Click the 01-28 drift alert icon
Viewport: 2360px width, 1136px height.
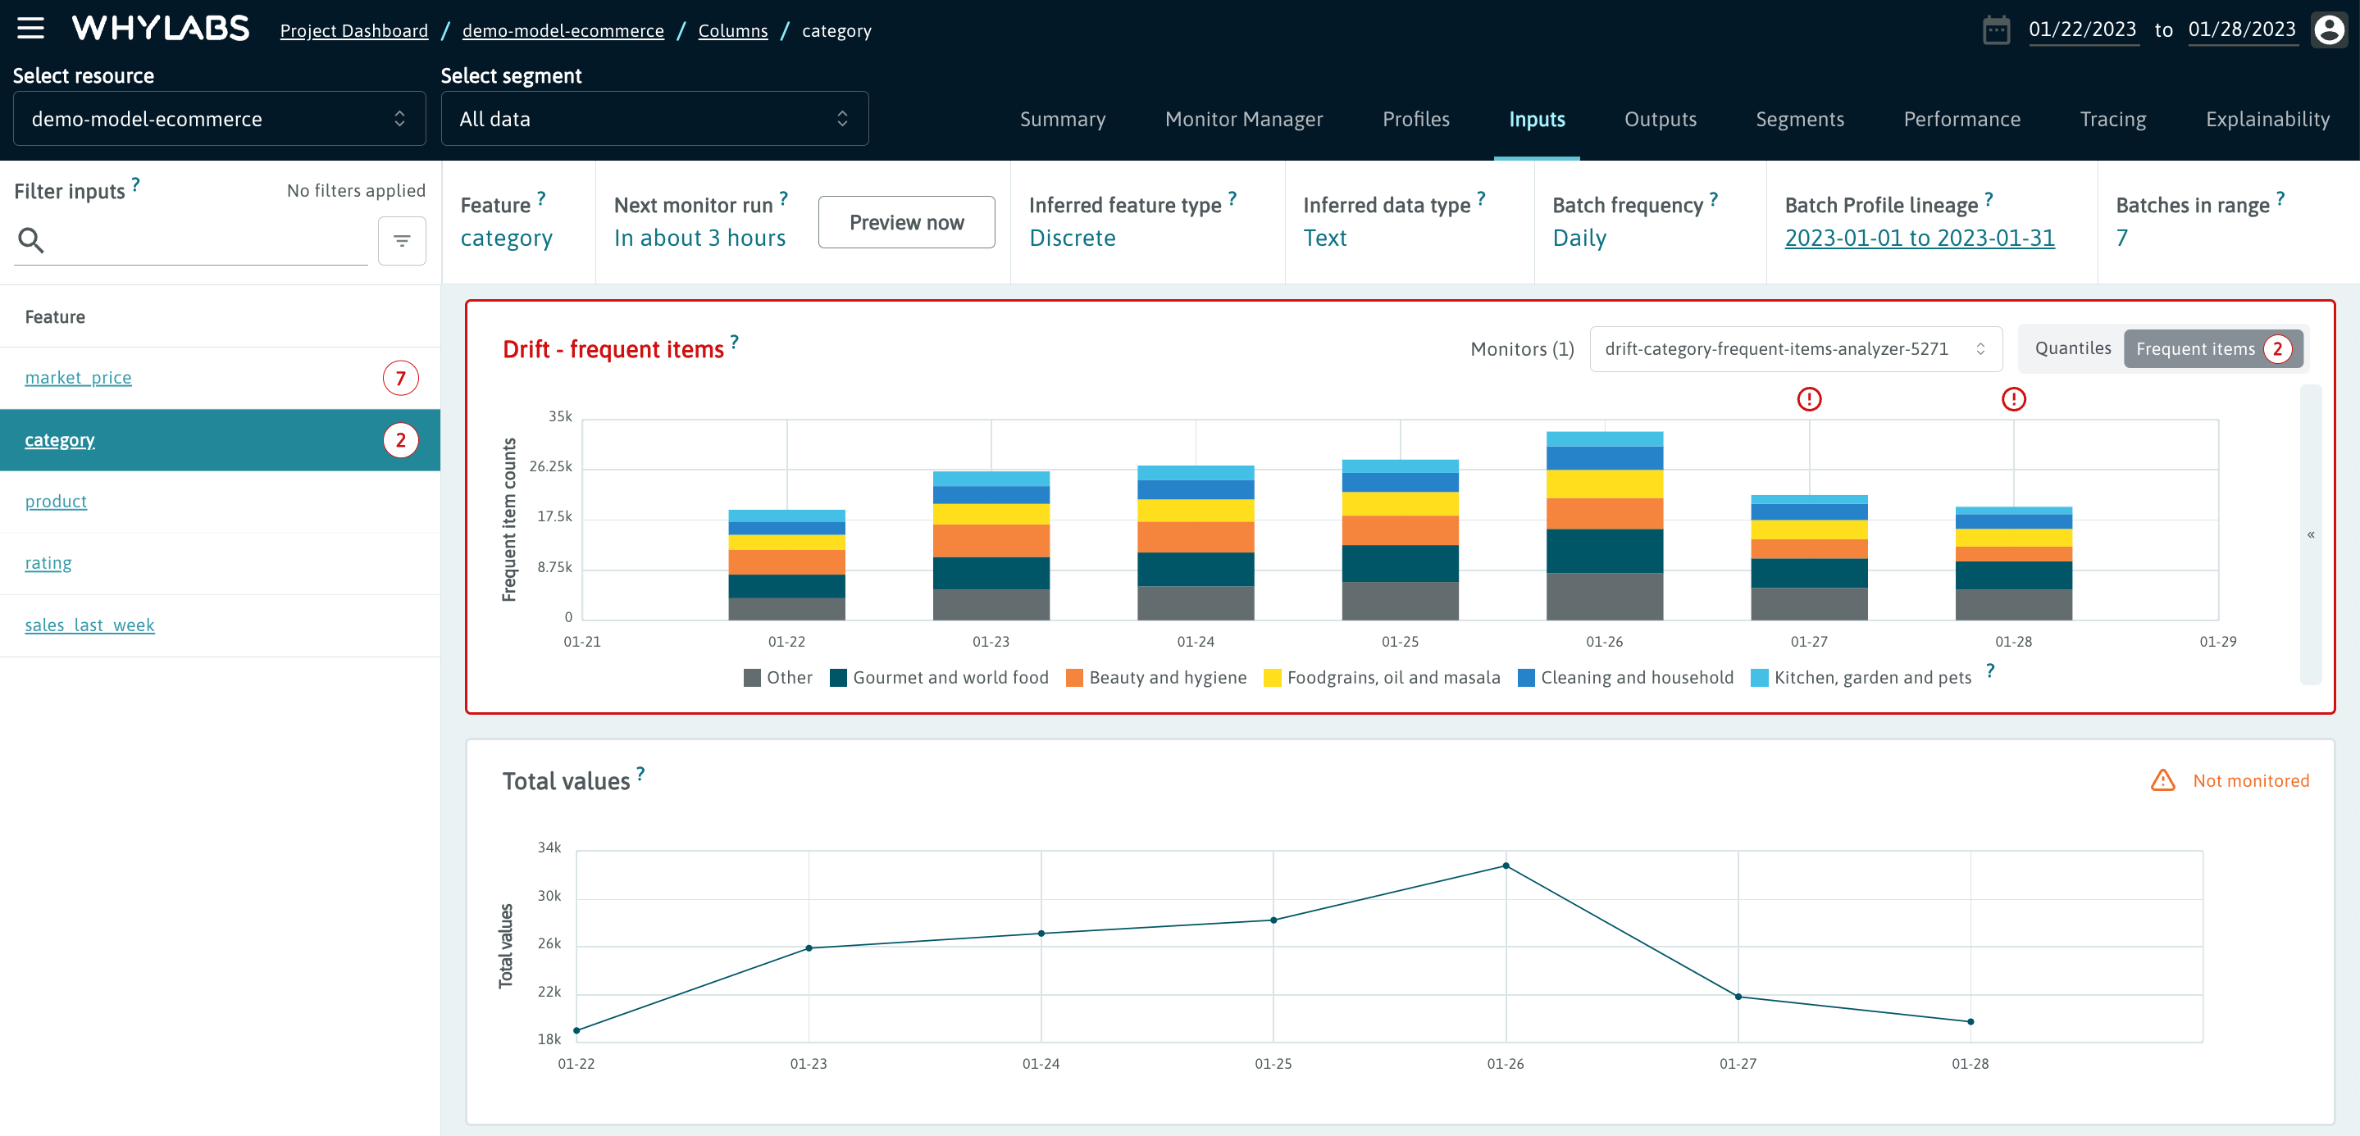[2013, 399]
